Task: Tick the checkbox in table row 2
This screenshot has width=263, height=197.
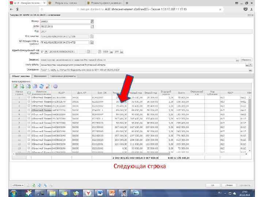Action: pyautogui.click(x=29, y=101)
